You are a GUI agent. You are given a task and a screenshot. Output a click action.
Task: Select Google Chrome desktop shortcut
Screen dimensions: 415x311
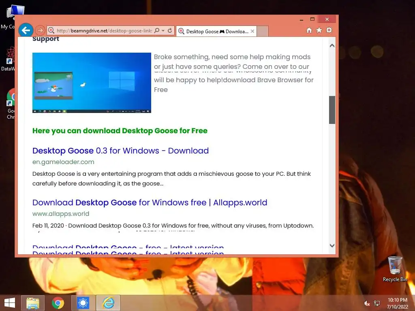click(10, 104)
